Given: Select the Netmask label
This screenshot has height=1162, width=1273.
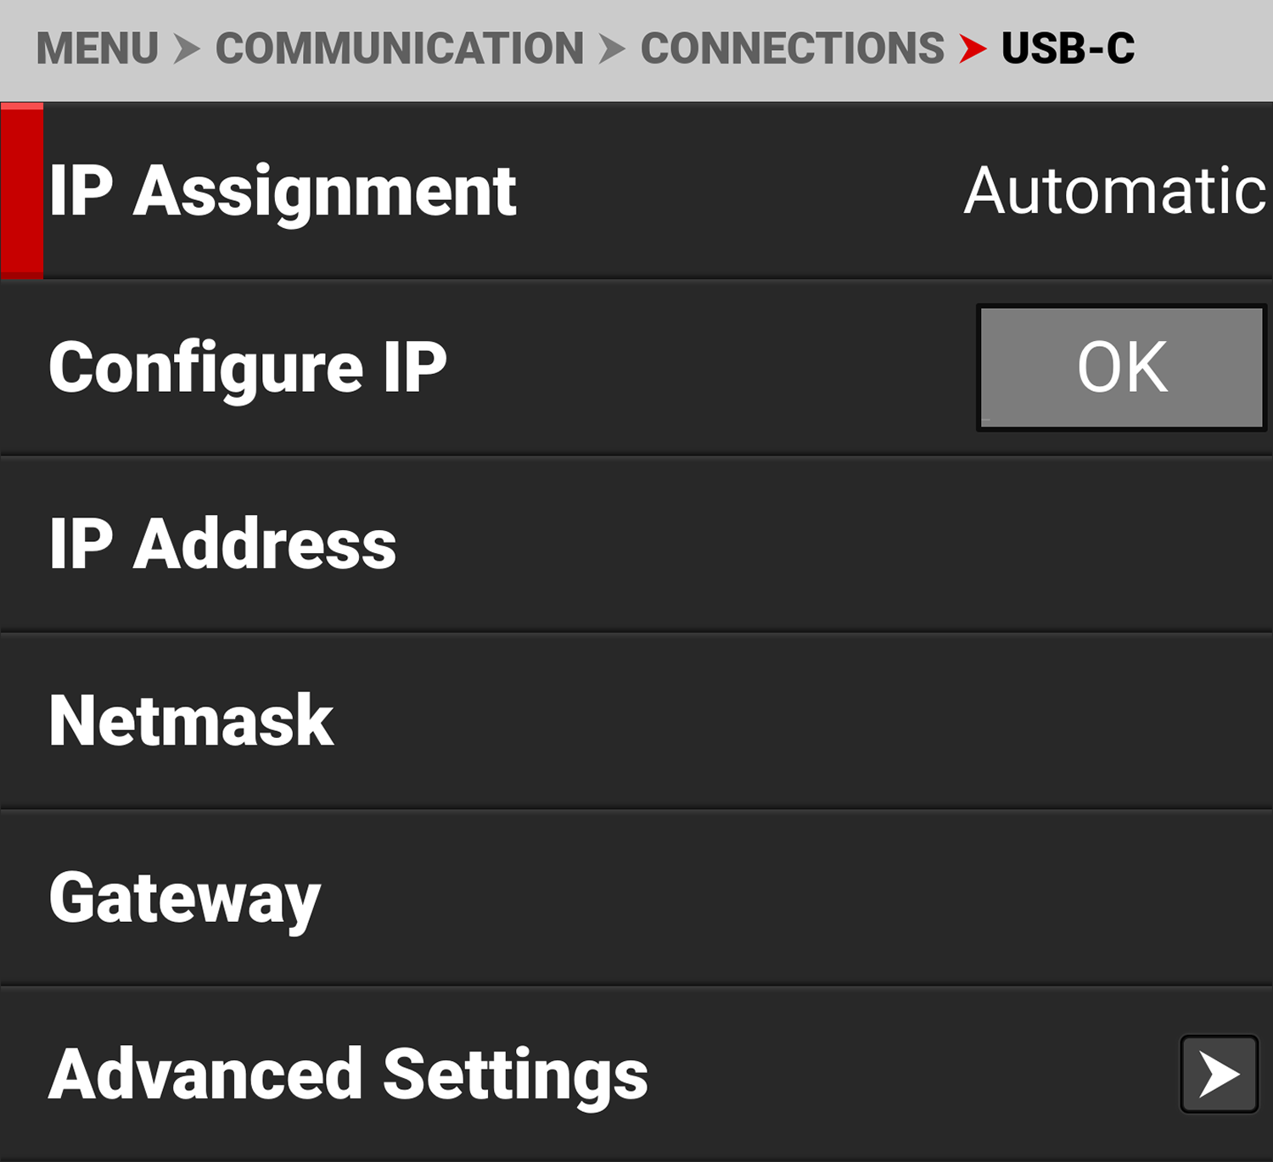Looking at the screenshot, I should coord(192,720).
